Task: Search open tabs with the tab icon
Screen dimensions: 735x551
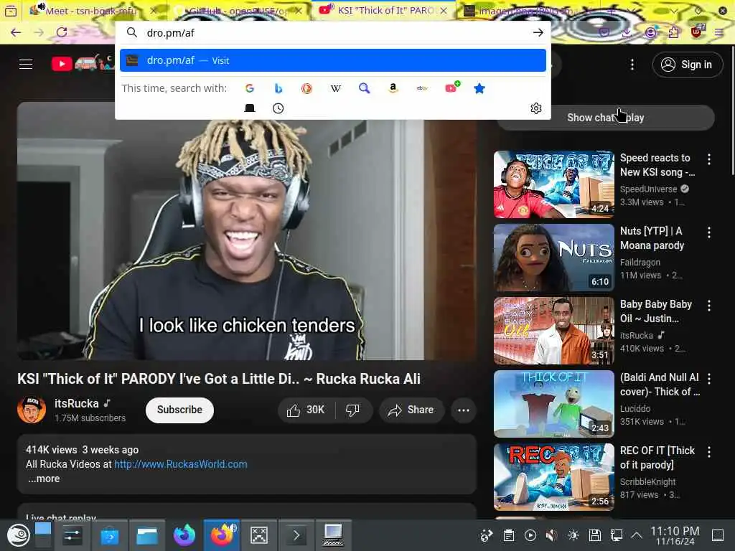Action: click(x=250, y=108)
